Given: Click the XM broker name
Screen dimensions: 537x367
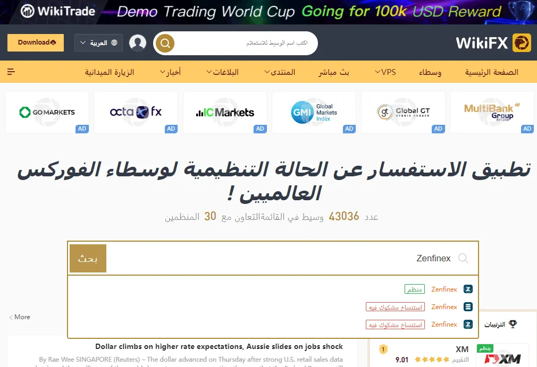Looking at the screenshot, I should coord(462,349).
